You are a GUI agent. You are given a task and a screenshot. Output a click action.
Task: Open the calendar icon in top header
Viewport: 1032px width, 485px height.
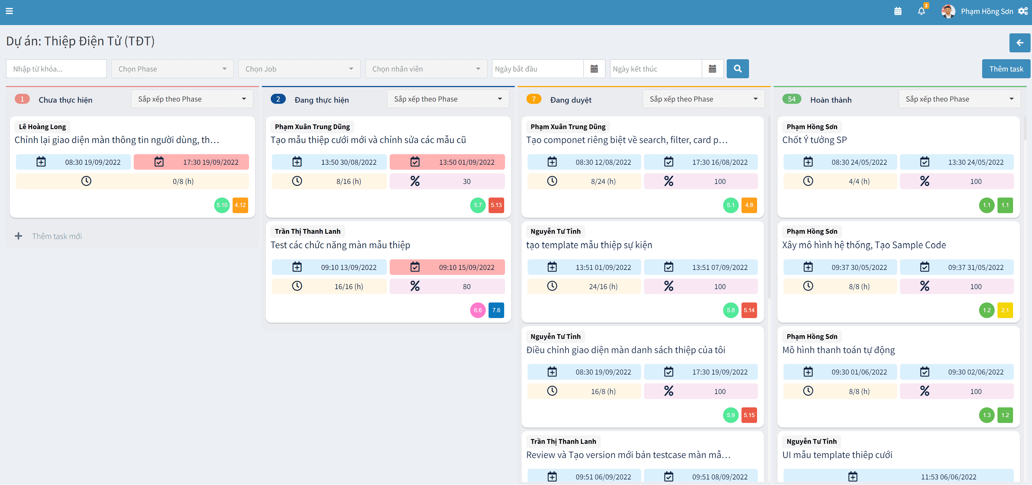pyautogui.click(x=898, y=11)
